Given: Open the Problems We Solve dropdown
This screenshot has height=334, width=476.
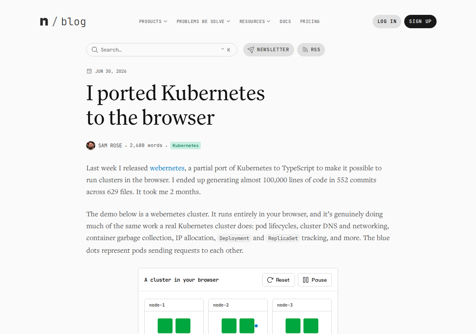Looking at the screenshot, I should pyautogui.click(x=203, y=22).
